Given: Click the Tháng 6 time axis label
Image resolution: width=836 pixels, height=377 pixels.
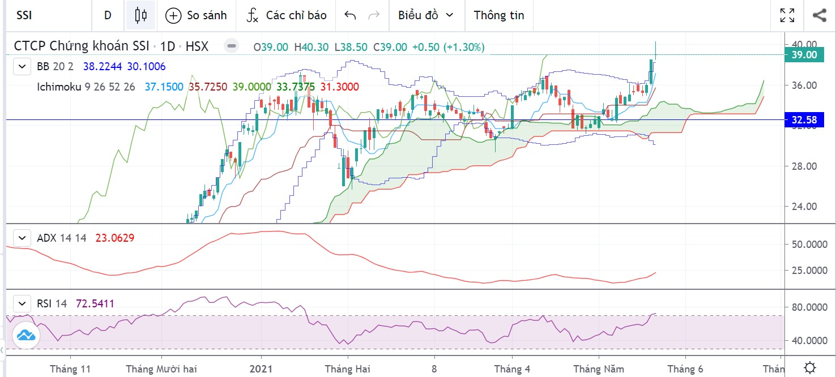Looking at the screenshot, I should tap(685, 369).
